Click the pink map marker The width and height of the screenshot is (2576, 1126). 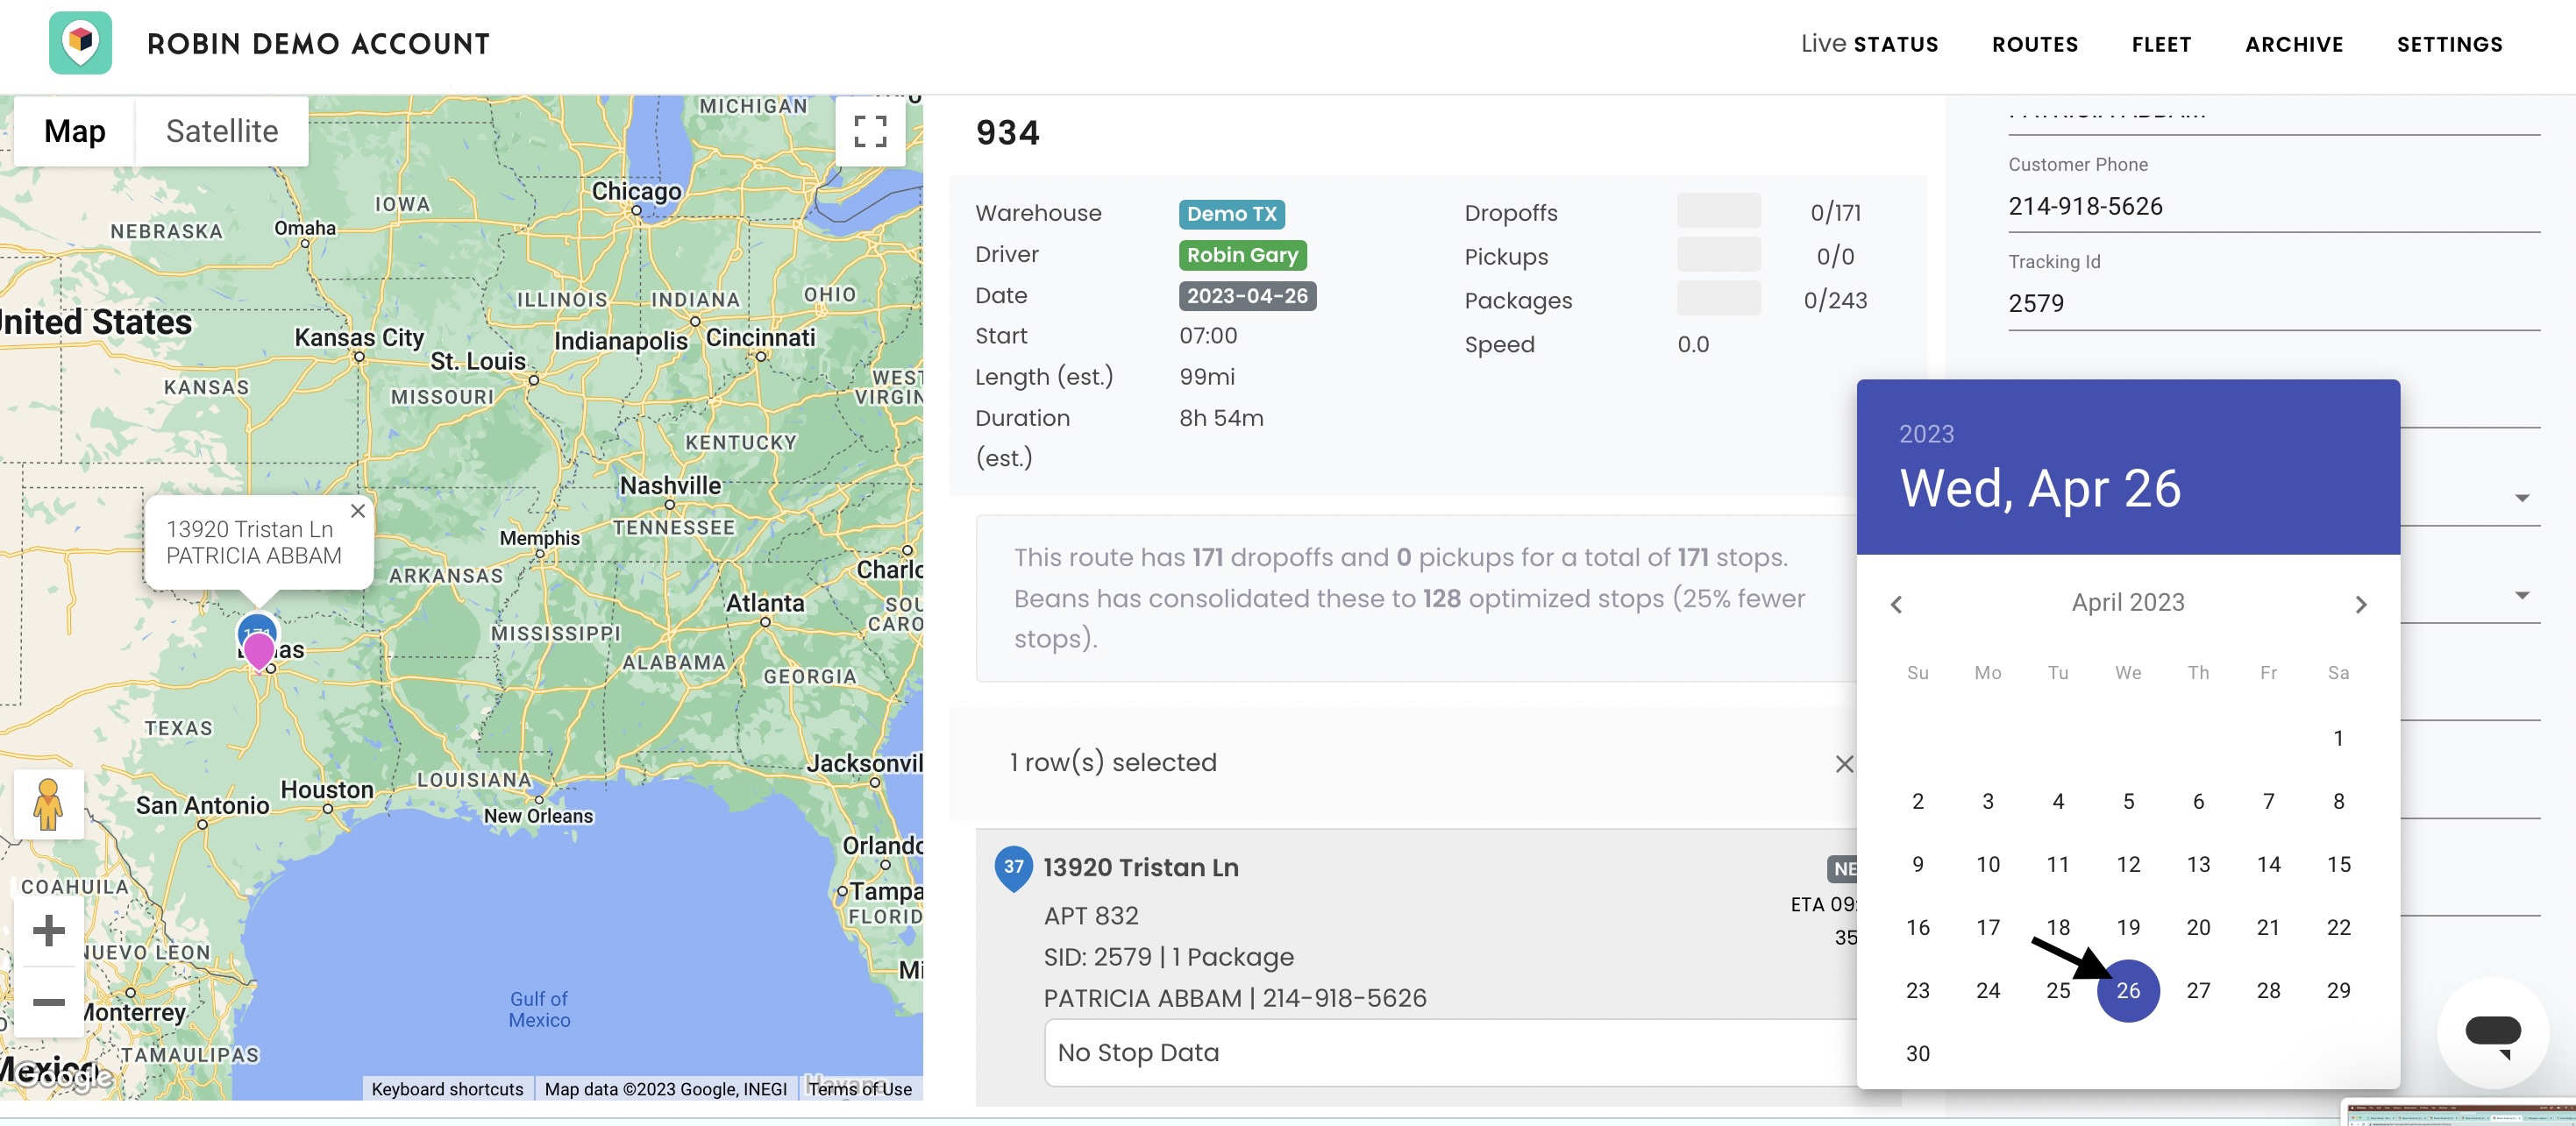pyautogui.click(x=259, y=653)
